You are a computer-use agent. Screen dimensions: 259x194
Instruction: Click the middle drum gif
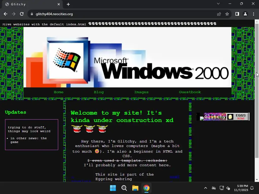(x=90, y=129)
